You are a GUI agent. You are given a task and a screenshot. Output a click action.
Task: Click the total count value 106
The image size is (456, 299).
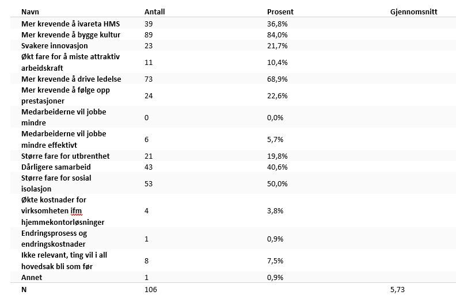(x=151, y=289)
